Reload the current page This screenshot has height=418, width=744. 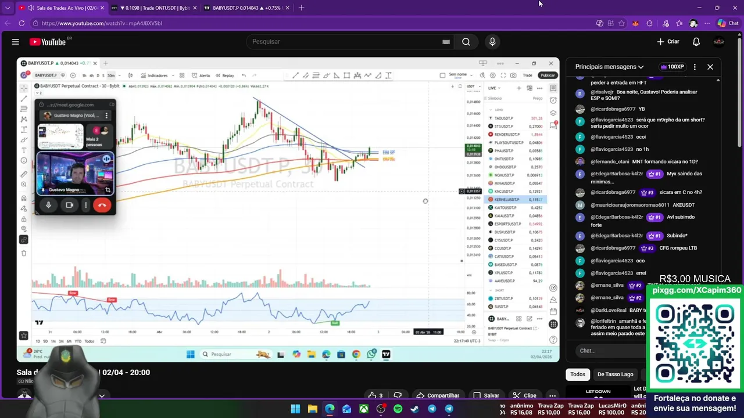22,23
